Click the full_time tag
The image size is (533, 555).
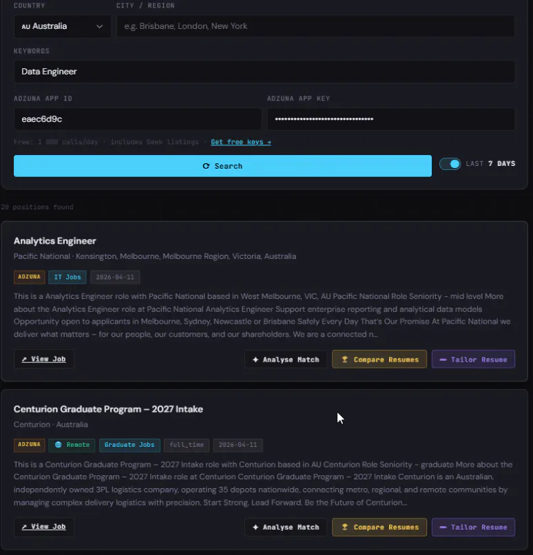187,445
